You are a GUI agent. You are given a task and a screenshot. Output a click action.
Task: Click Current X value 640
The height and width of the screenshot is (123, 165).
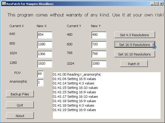(12, 34)
